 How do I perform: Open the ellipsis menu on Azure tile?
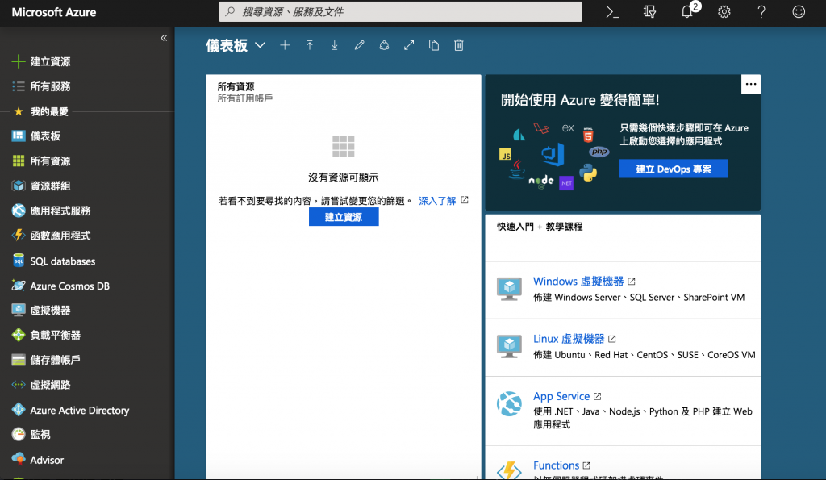point(751,85)
